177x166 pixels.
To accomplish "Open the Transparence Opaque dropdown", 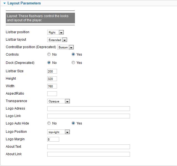I will coord(58,101).
